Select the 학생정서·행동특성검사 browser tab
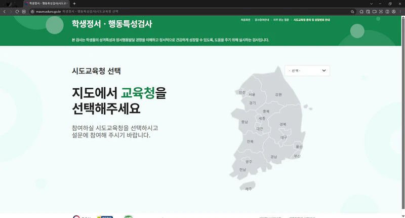The width and height of the screenshot is (405, 218). point(47,4)
